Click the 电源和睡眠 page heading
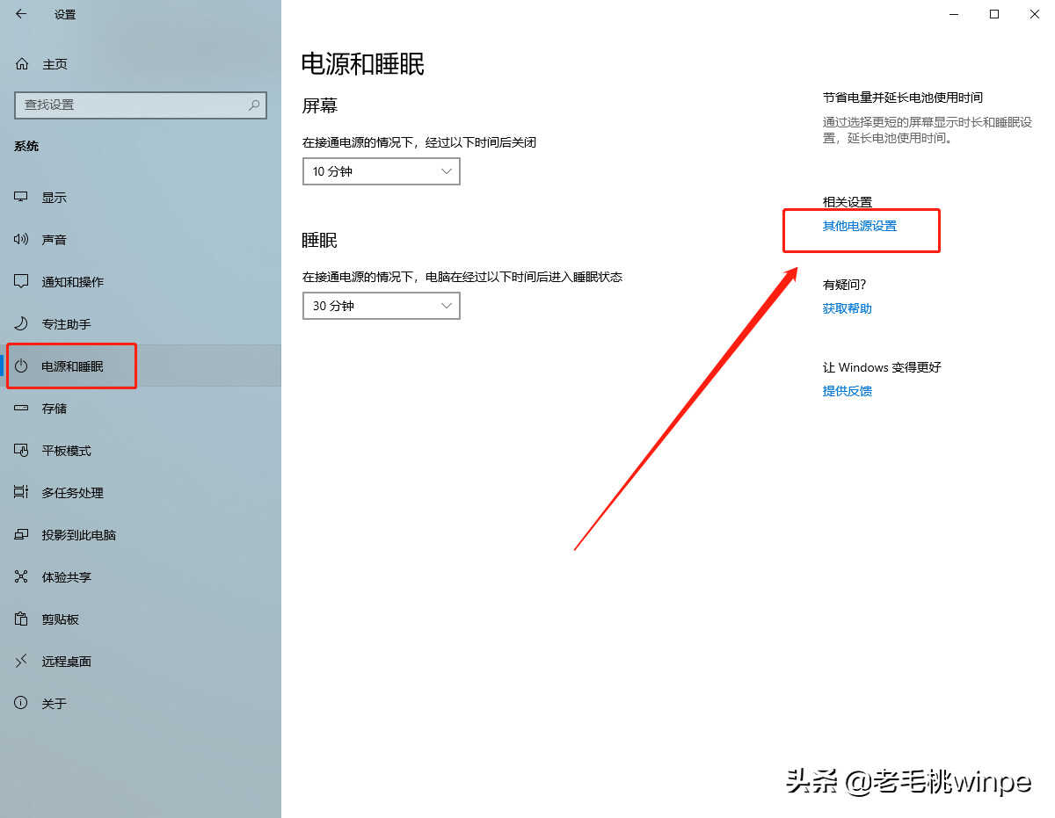 coord(363,63)
